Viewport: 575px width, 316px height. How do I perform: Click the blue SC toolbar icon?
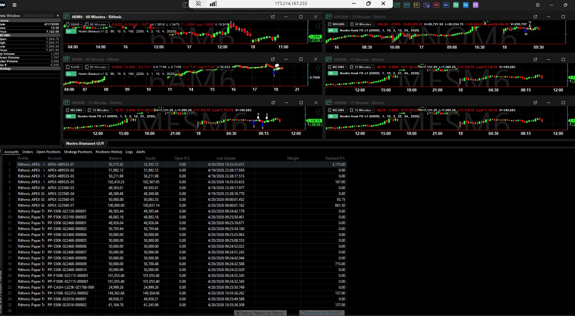tap(466, 5)
